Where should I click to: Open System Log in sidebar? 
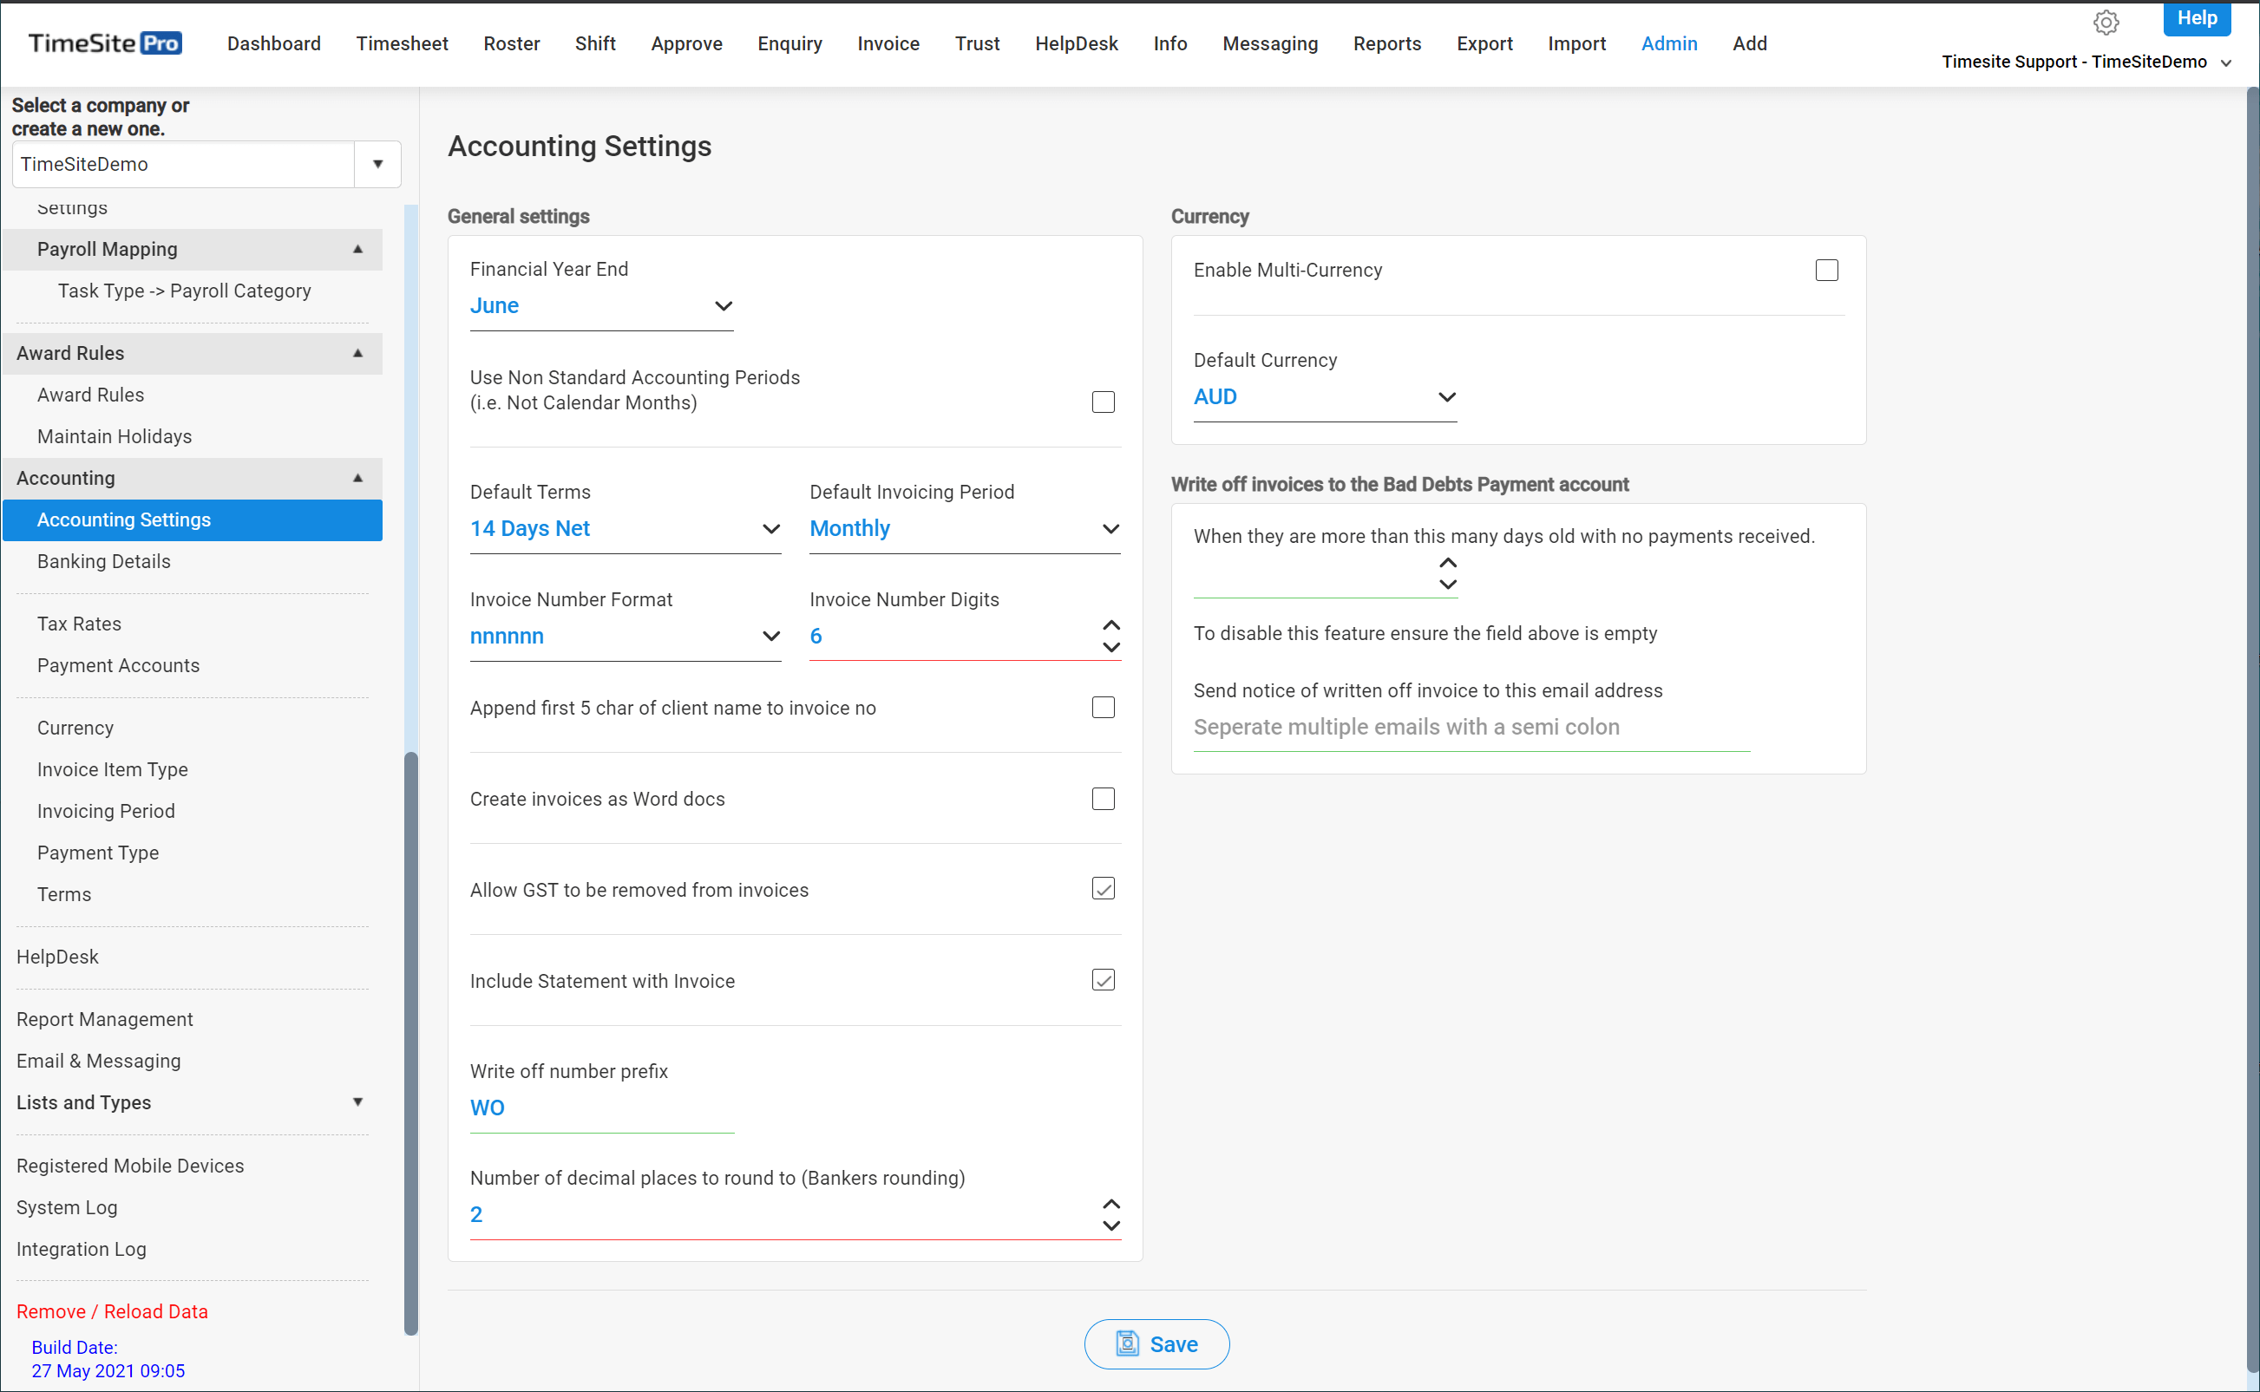66,1207
